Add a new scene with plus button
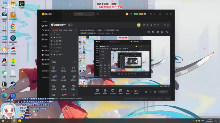This screenshot has width=220, height=123. point(76,30)
